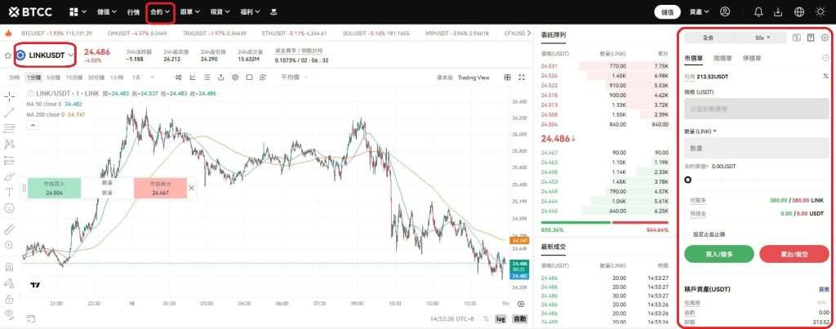This screenshot has width=836, height=329.
Task: Toggle log scale on chart
Action: (x=500, y=319)
